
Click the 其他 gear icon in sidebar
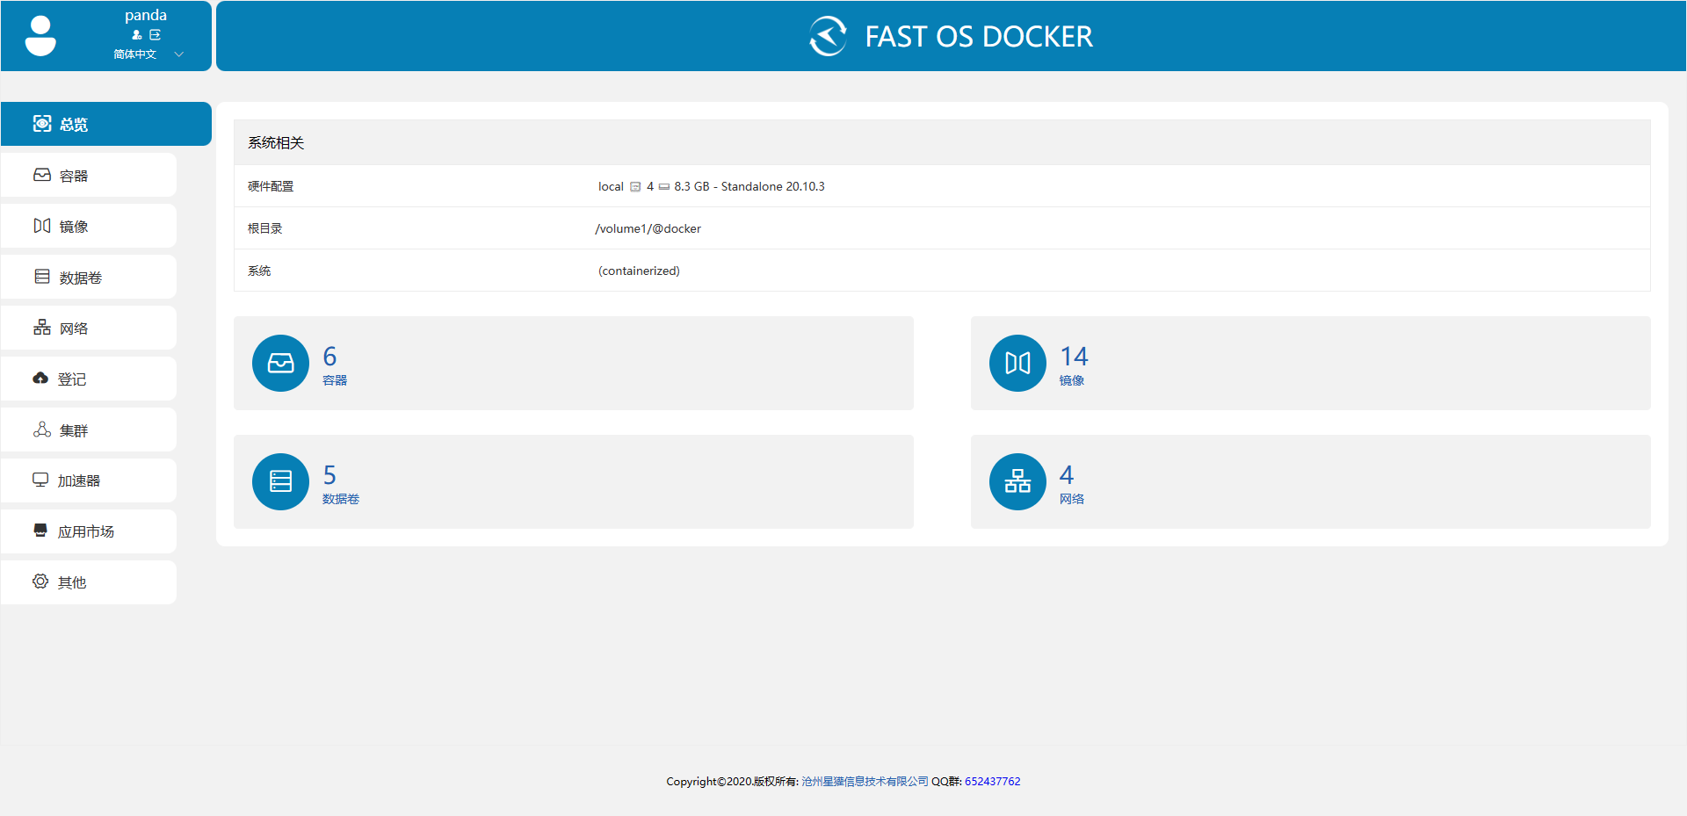[40, 581]
